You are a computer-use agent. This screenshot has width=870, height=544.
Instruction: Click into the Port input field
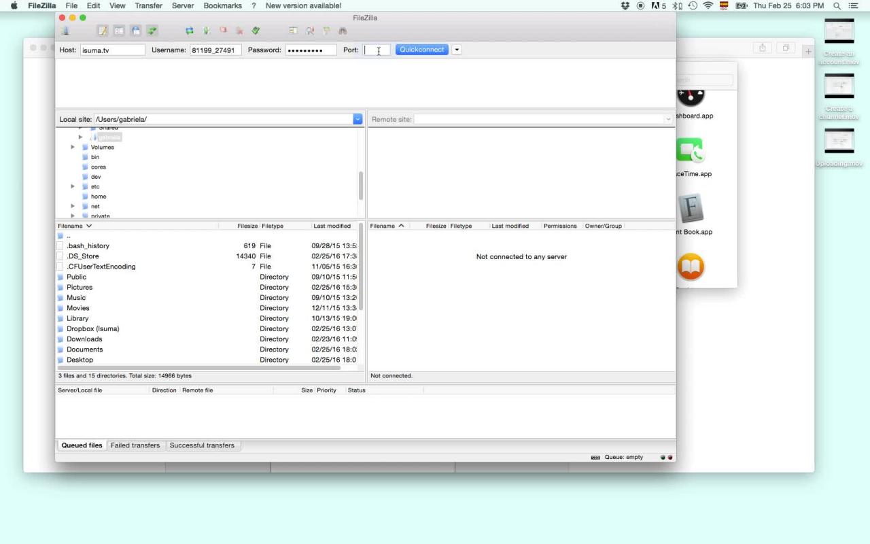376,50
